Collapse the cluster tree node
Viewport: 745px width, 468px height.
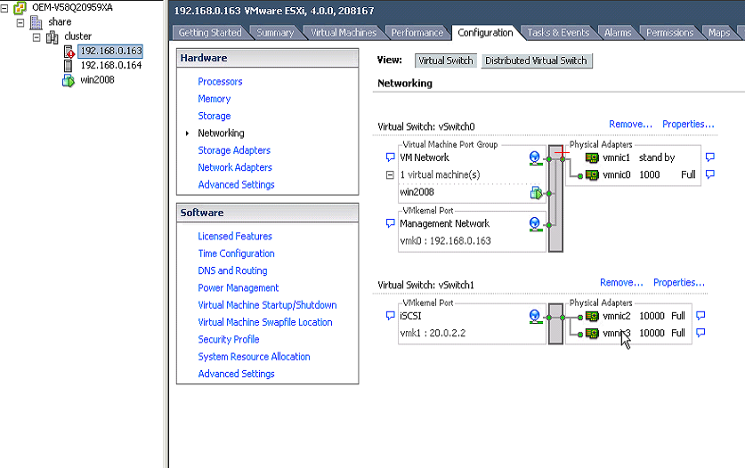pos(36,37)
